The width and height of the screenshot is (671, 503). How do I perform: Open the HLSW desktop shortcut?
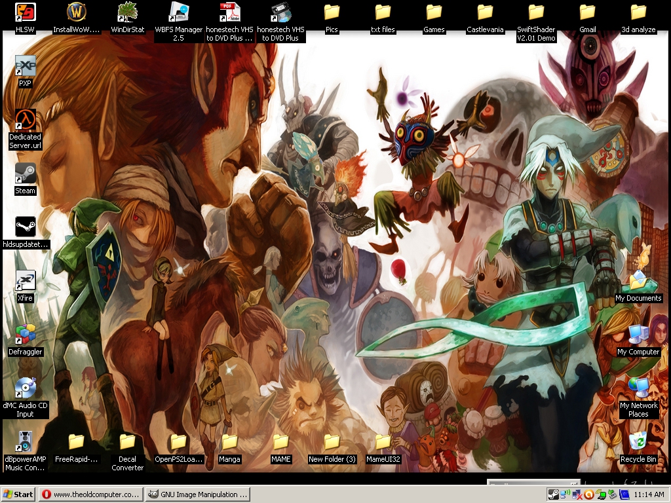26,12
